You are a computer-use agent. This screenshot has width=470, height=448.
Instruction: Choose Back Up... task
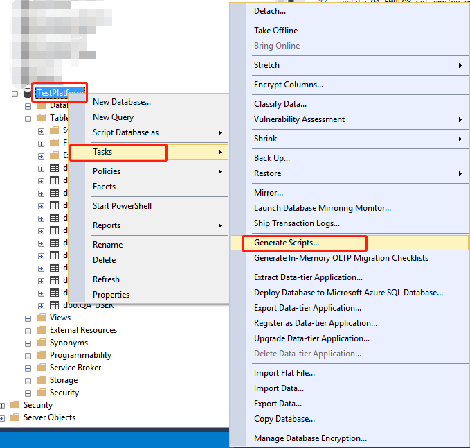[349, 158]
